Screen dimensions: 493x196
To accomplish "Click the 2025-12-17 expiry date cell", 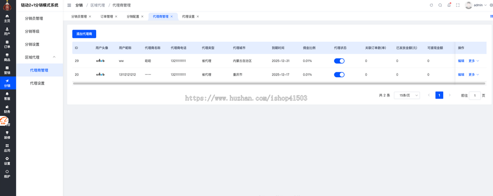I will 281,74.
